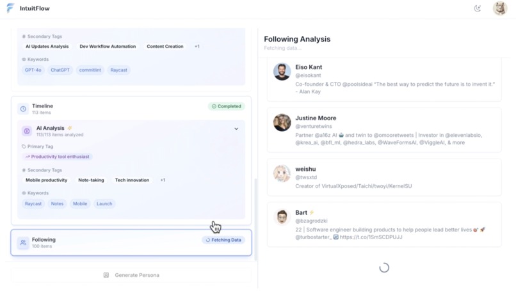Toggle dark mode with the moon icon
This screenshot has height=291, width=516.
pos(477,8)
